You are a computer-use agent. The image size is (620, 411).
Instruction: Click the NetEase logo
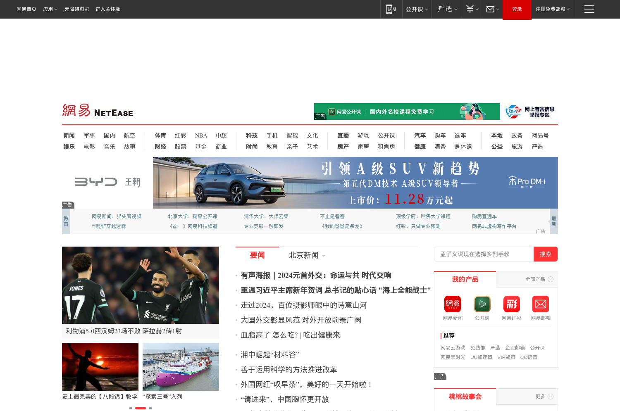point(98,111)
